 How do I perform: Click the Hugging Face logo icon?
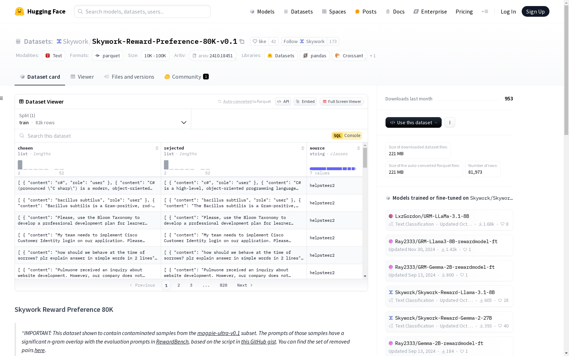pyautogui.click(x=20, y=11)
